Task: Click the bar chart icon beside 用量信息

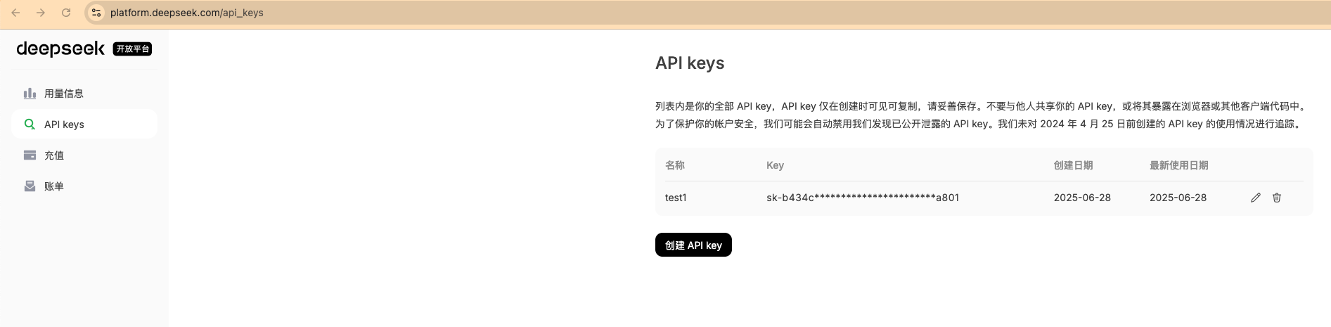Action: [x=30, y=94]
